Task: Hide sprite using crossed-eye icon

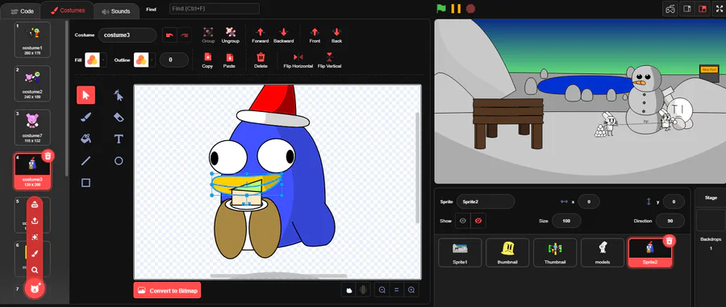Action: click(x=478, y=221)
